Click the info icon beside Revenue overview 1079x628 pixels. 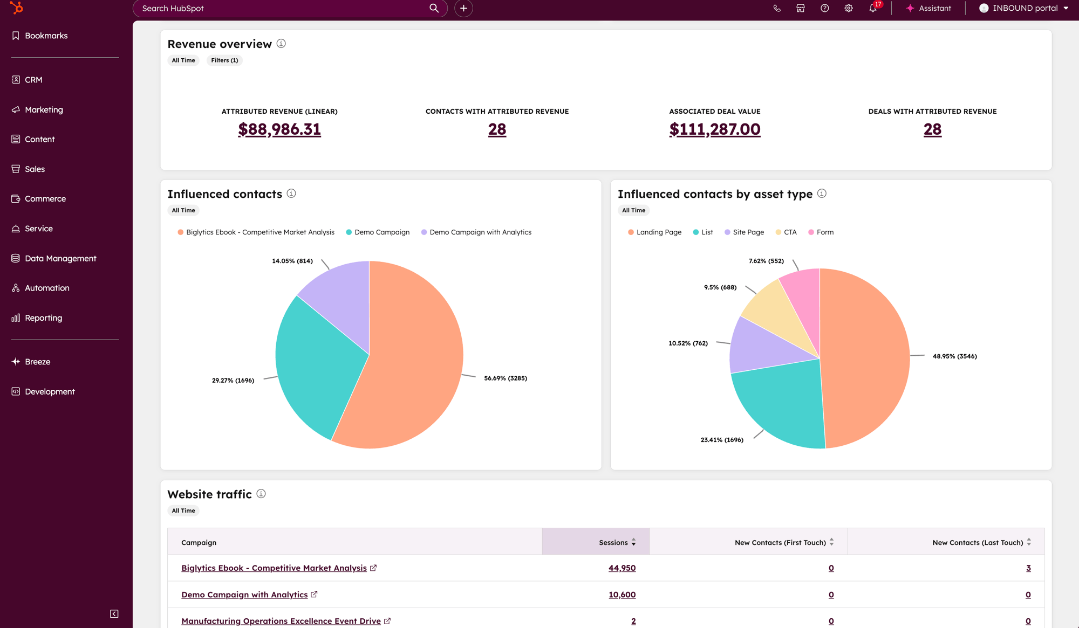[281, 44]
